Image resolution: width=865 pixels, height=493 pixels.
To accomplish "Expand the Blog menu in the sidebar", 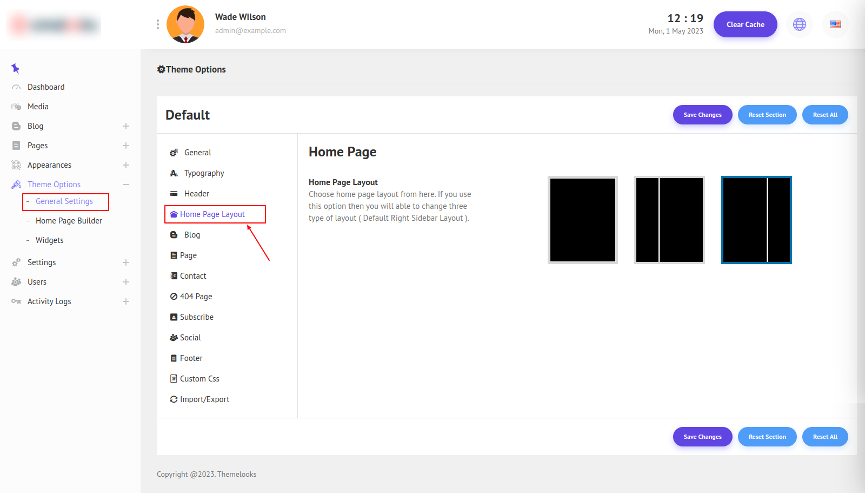I will (126, 126).
